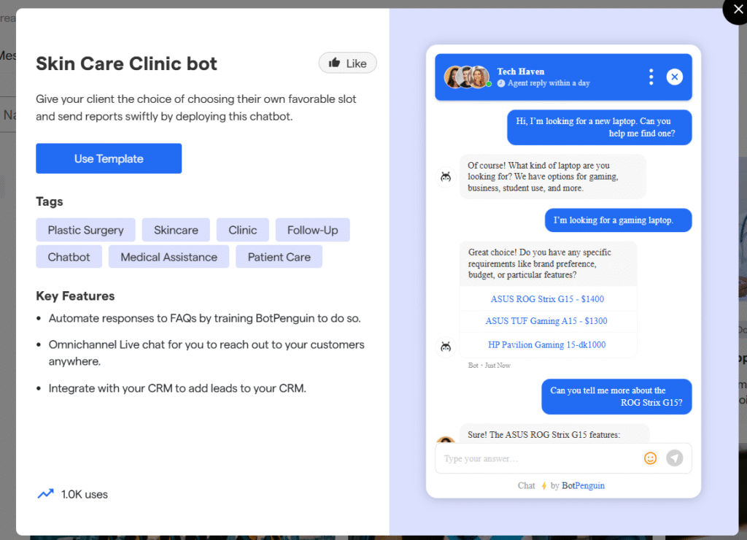The height and width of the screenshot is (540, 747).
Task: Open the three-dot chat options menu
Action: [x=651, y=77]
